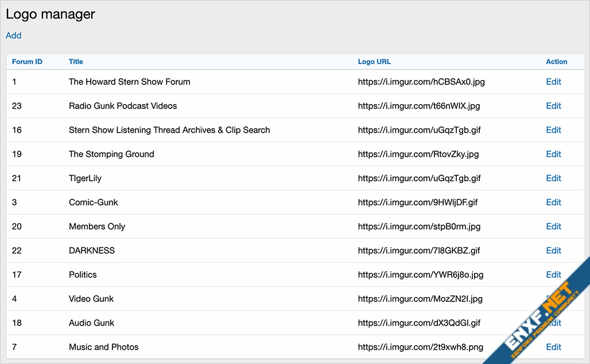Select the Stern Show Listening Thread Archives title

(x=169, y=130)
